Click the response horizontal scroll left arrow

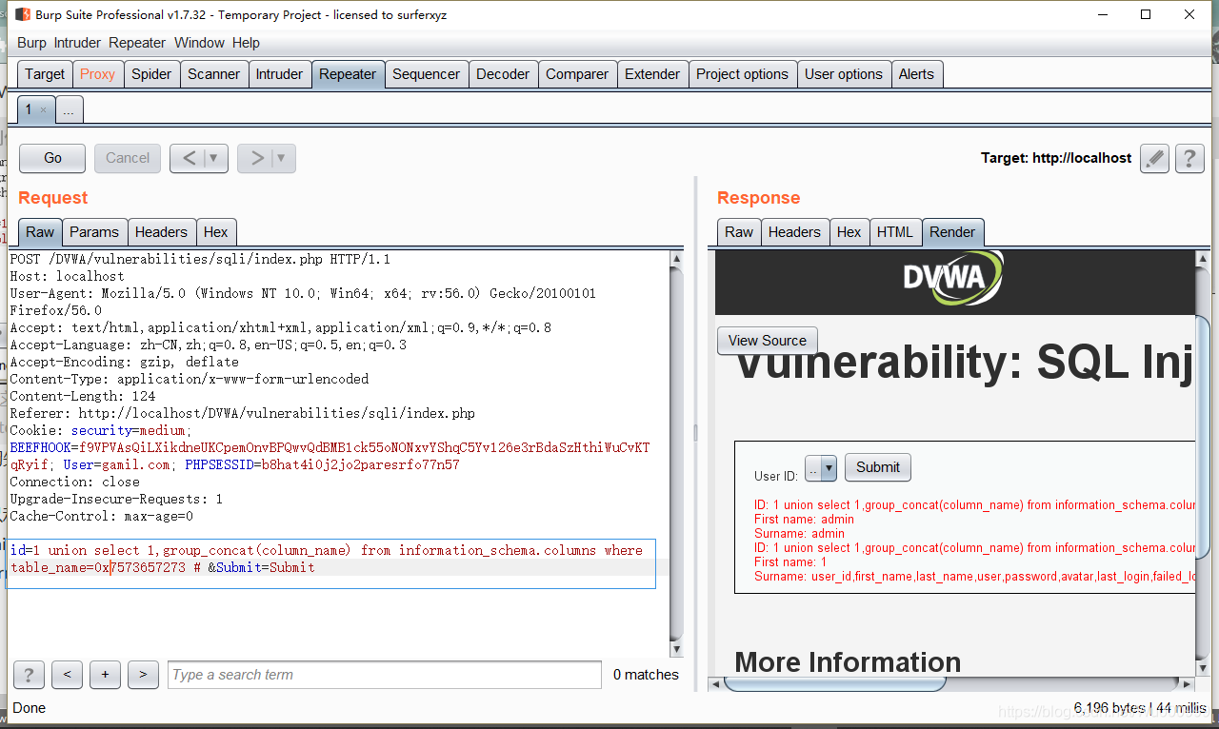[716, 683]
